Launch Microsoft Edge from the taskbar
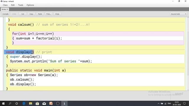 click(24, 103)
